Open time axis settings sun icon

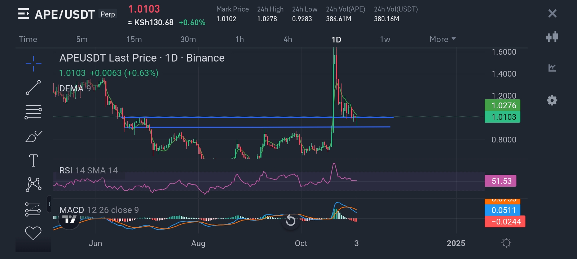coord(506,243)
